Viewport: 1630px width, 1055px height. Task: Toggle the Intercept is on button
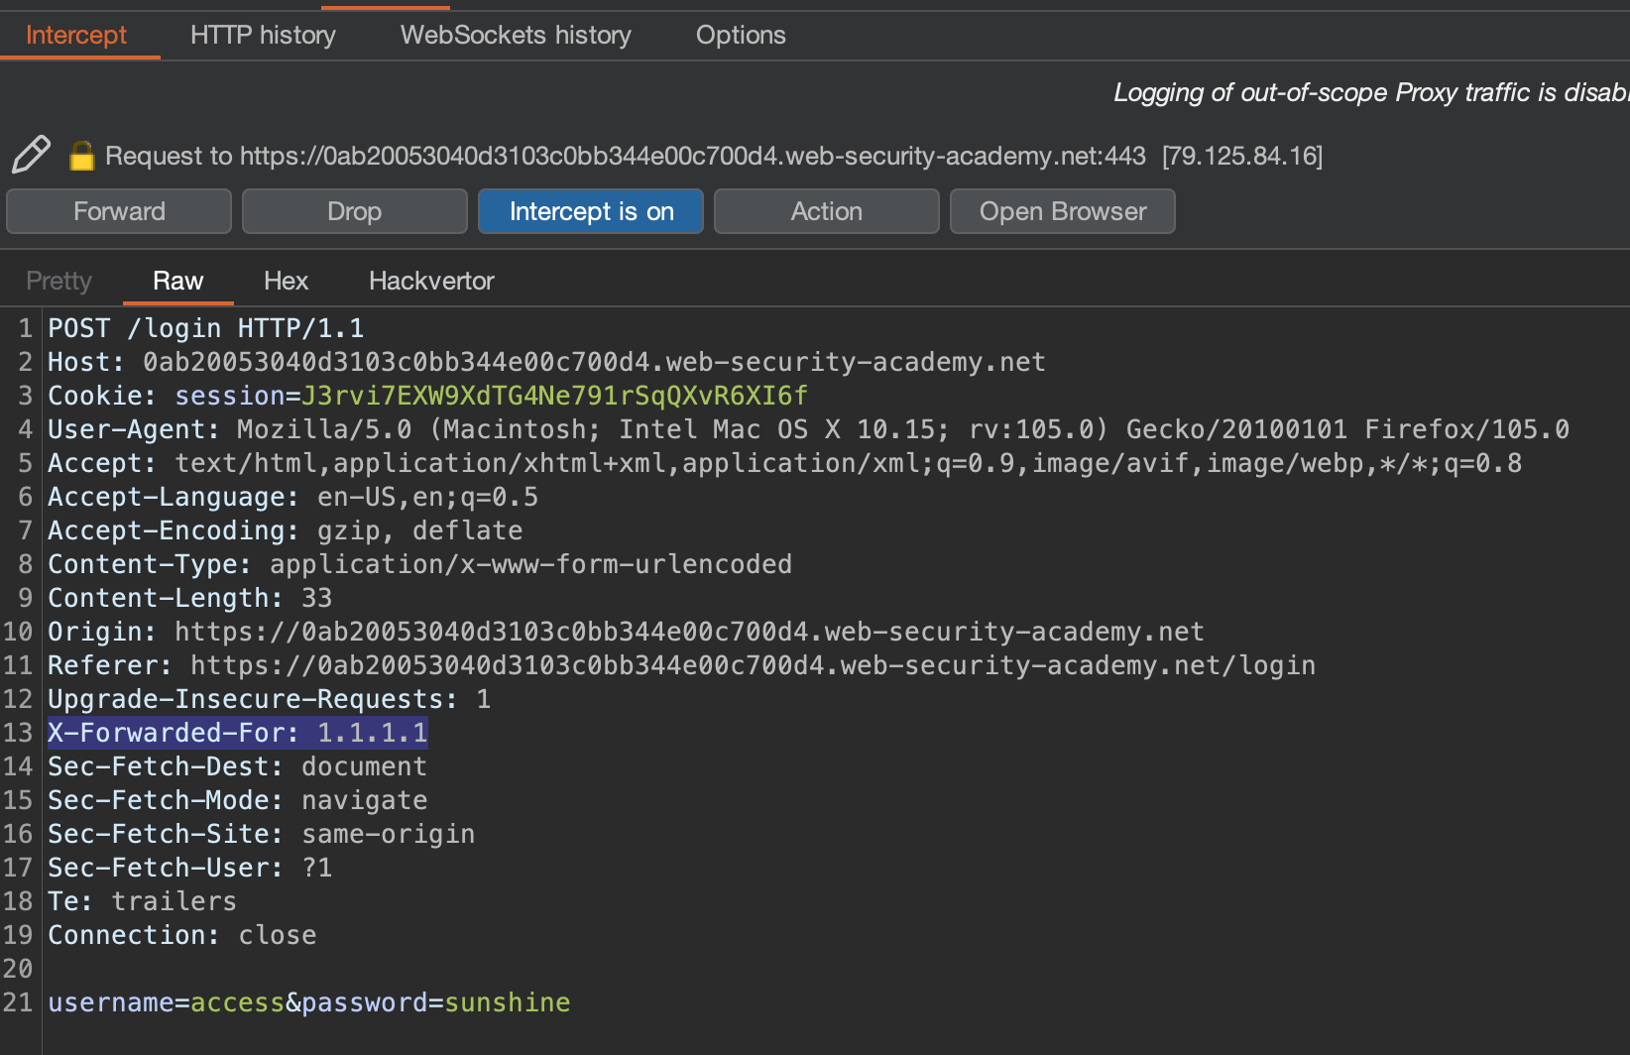(x=591, y=211)
